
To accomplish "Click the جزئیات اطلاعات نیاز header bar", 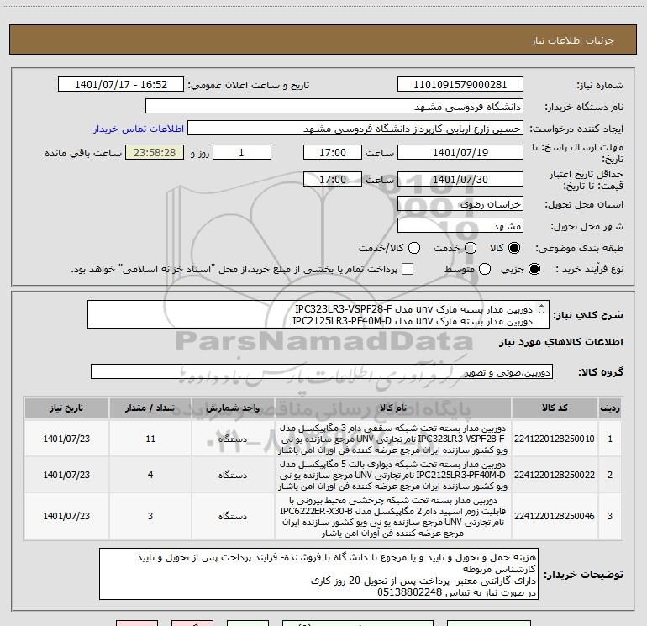I will tap(323, 39).
